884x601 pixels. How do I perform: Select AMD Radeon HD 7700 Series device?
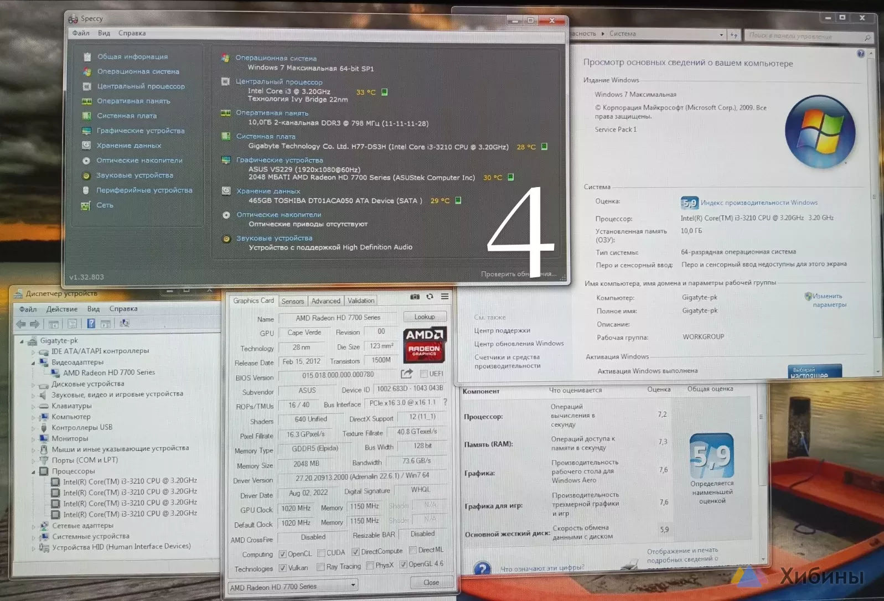point(109,373)
